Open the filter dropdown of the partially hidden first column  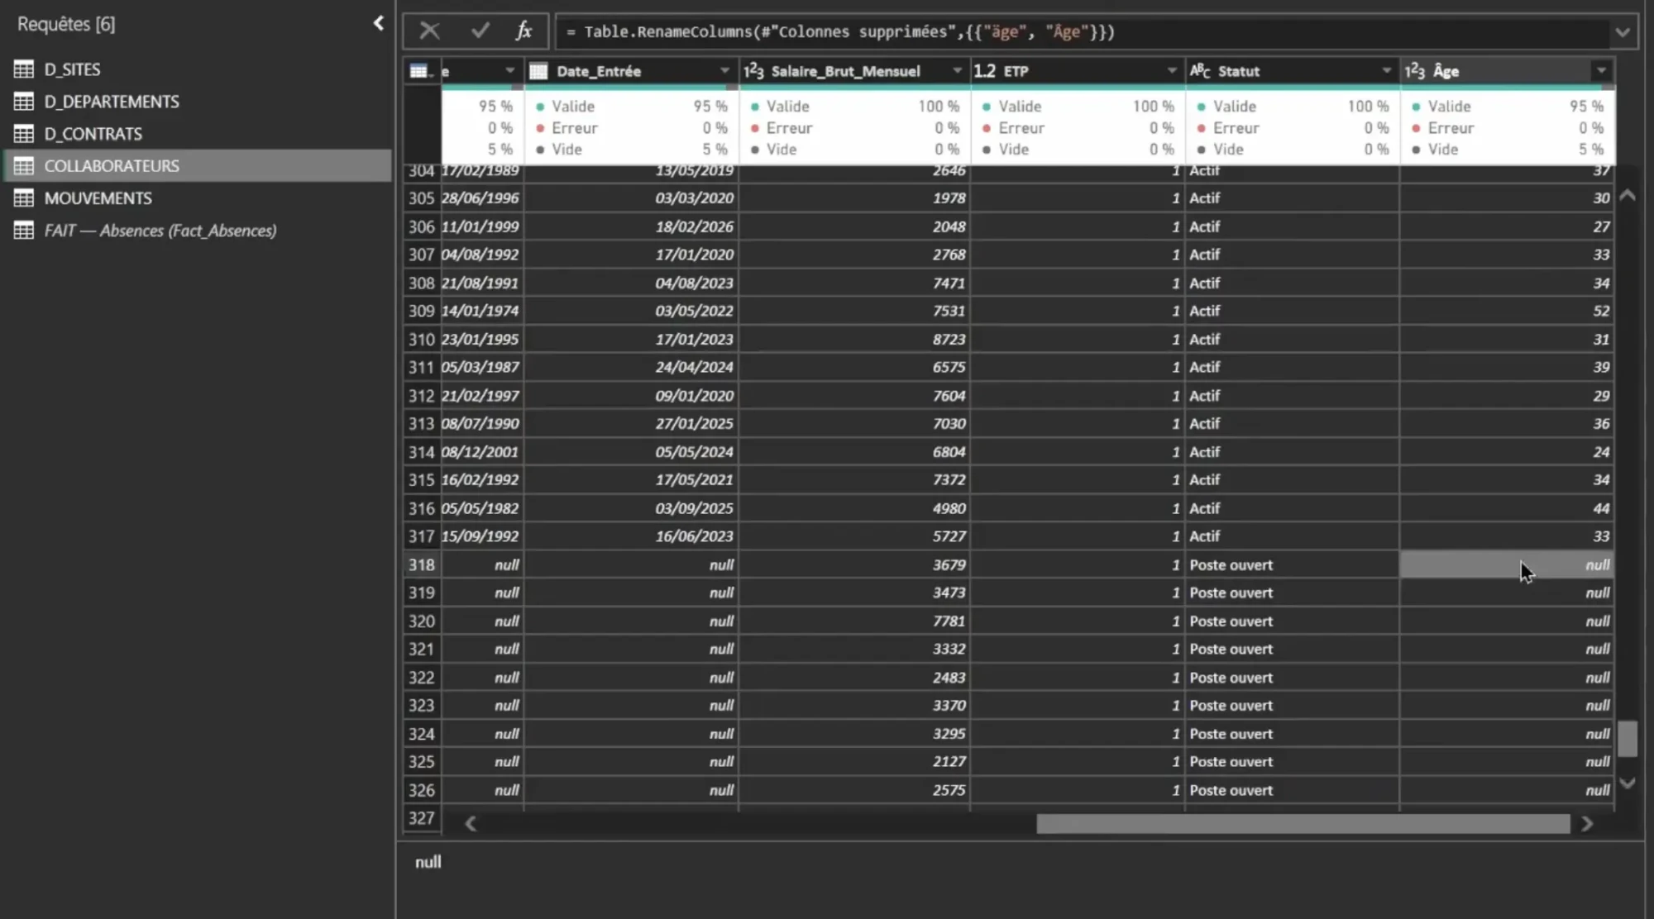click(509, 71)
